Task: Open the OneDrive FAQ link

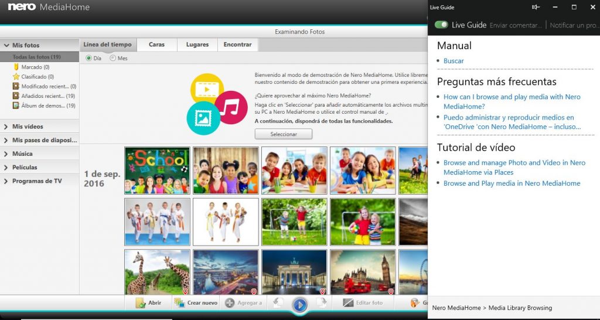Action: [512, 122]
